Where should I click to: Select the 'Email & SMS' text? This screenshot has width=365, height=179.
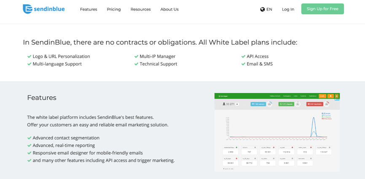click(x=260, y=64)
